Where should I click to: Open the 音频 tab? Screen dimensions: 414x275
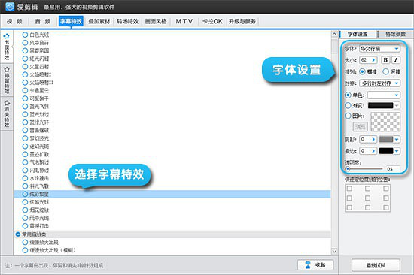point(43,21)
